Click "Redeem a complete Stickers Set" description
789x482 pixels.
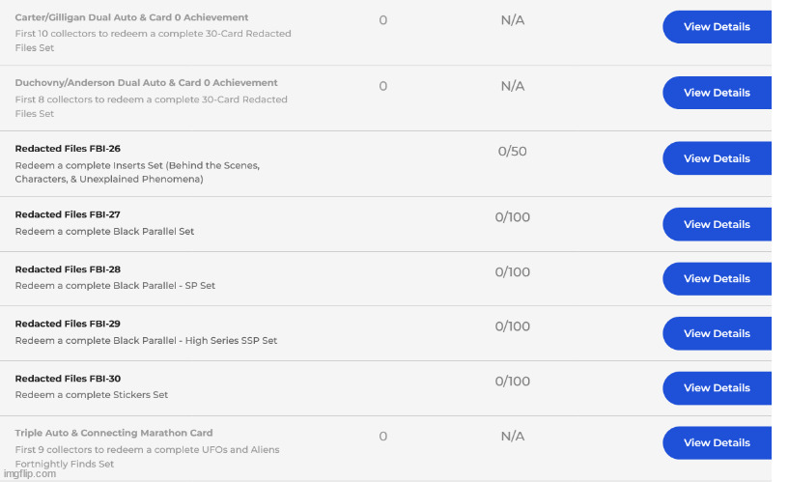[x=92, y=395]
